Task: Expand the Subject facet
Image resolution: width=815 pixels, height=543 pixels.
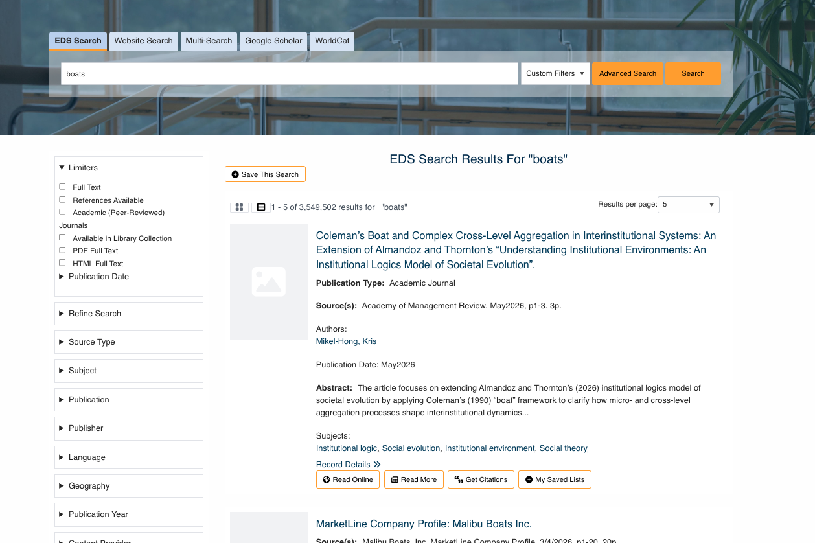Action: click(x=129, y=371)
